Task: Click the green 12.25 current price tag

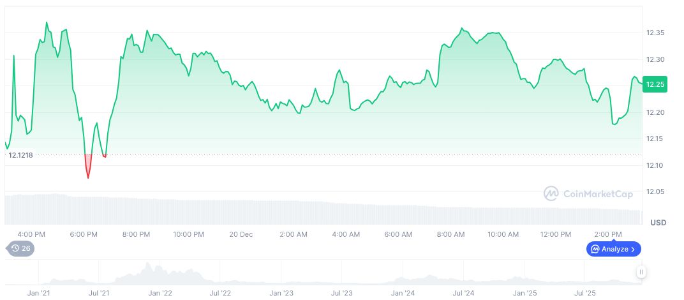Action: click(x=655, y=84)
